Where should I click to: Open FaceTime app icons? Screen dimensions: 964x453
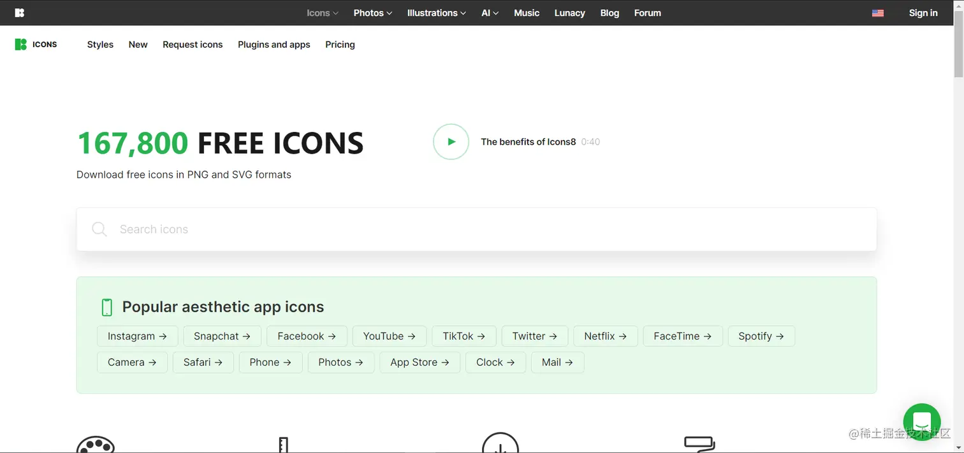[x=682, y=336]
